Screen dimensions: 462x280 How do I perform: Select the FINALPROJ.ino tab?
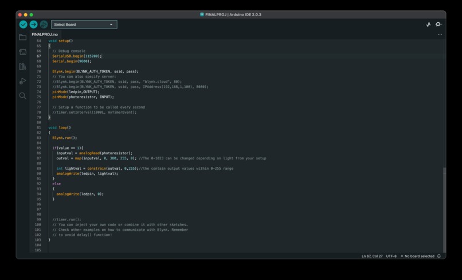tap(45, 35)
